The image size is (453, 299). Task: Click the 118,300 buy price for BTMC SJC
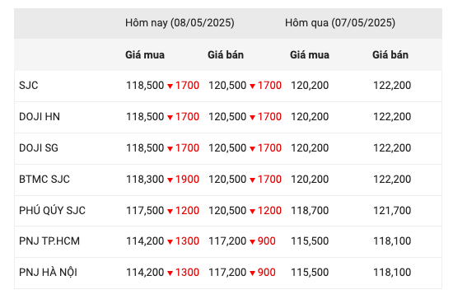pyautogui.click(x=145, y=180)
